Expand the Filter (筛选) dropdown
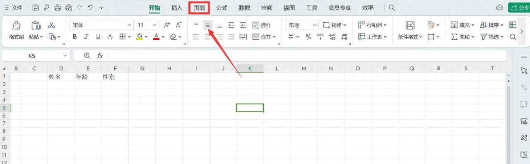This screenshot has height=164, width=530. 502,37
